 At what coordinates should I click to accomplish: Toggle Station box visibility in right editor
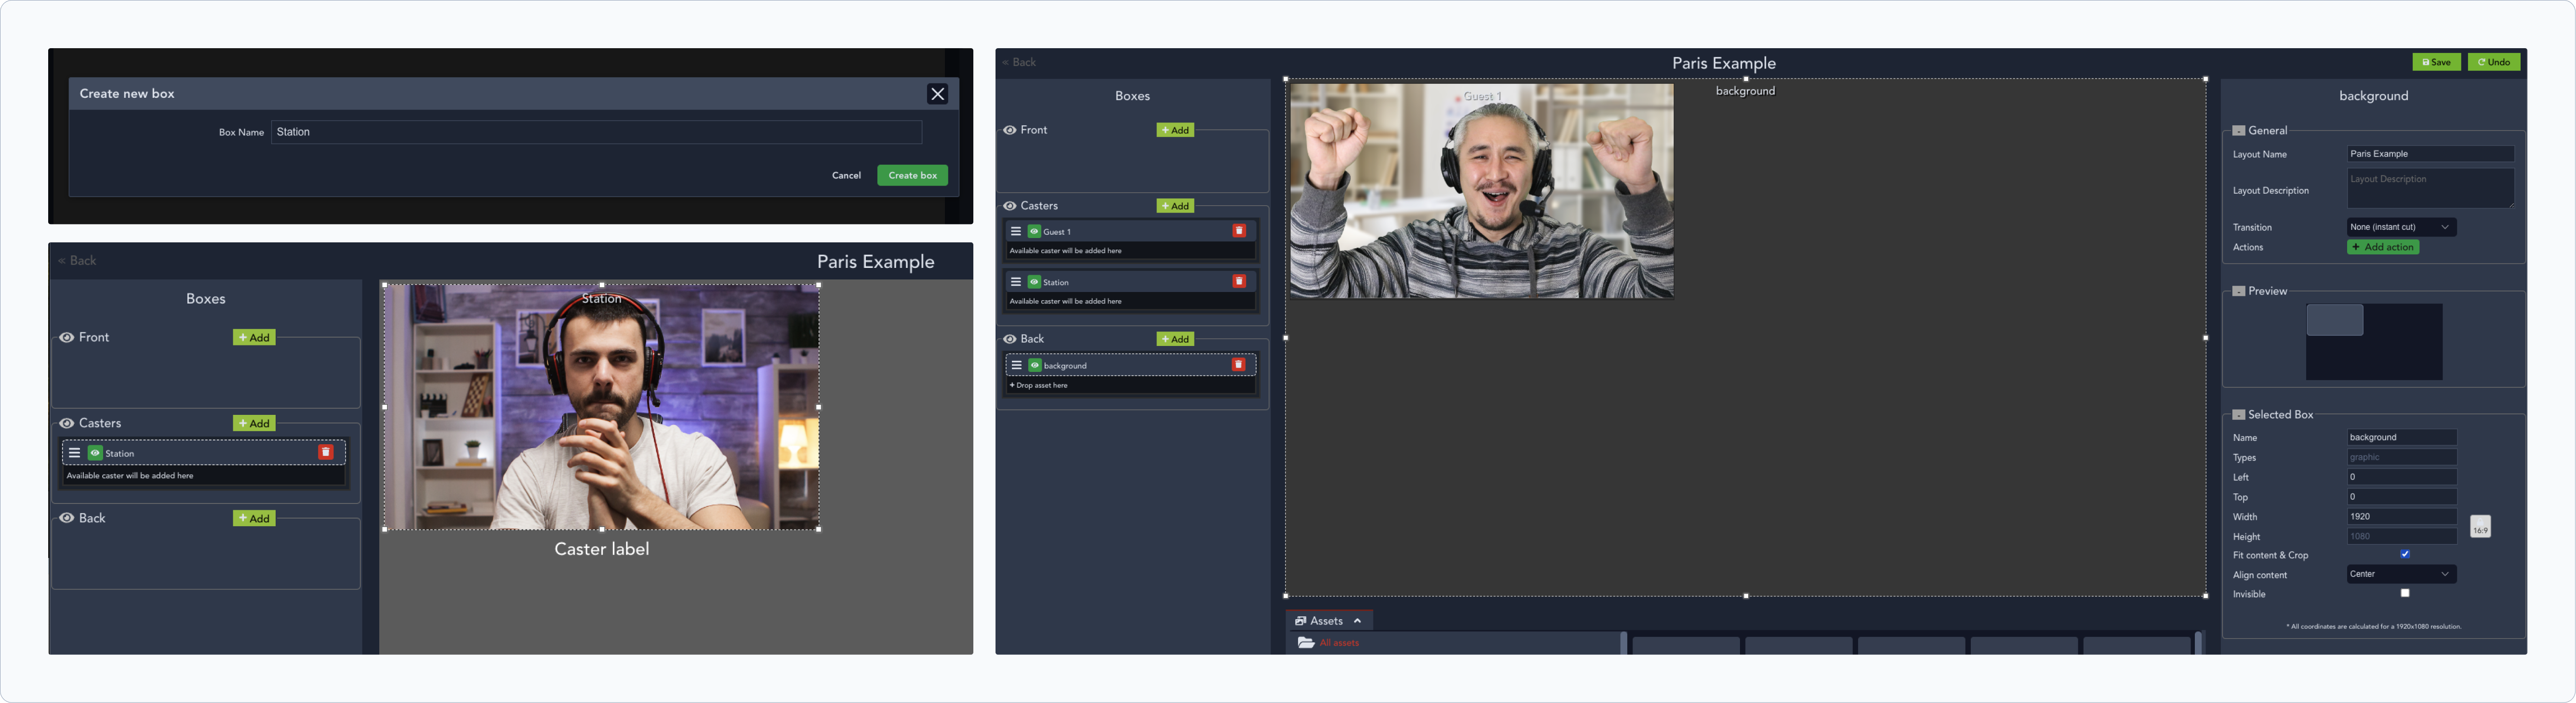click(1034, 282)
